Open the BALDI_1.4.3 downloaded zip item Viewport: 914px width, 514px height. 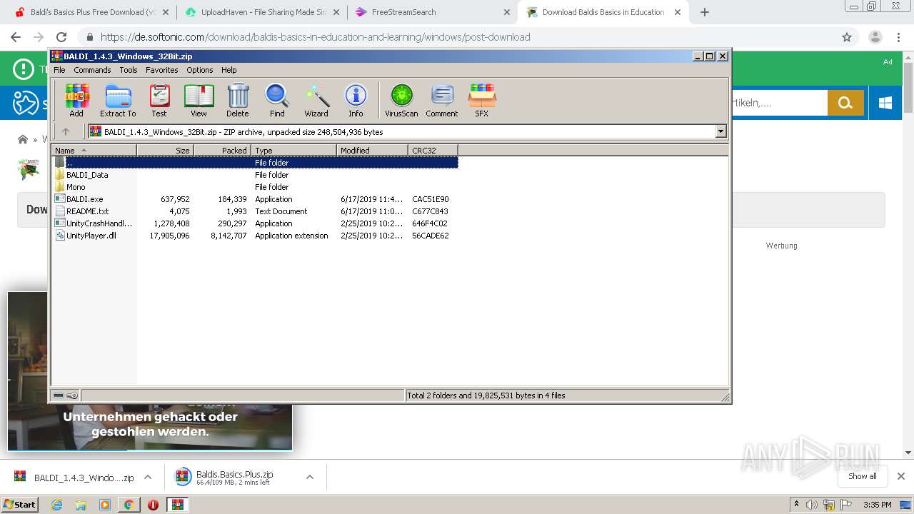click(74, 478)
